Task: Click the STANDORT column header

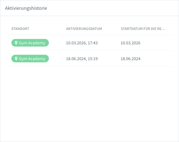Action: [x=20, y=29]
